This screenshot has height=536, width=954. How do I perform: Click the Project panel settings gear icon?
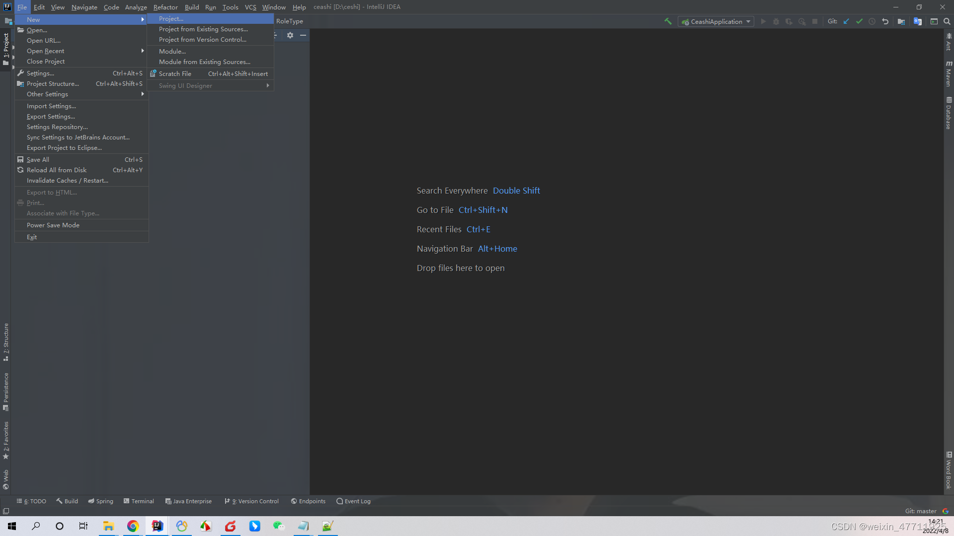click(290, 35)
